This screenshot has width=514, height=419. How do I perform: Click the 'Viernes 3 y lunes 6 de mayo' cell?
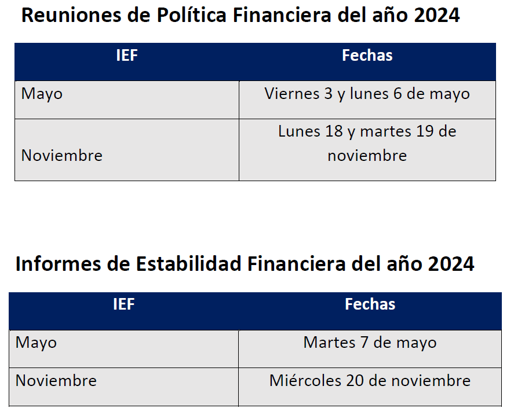pyautogui.click(x=367, y=94)
